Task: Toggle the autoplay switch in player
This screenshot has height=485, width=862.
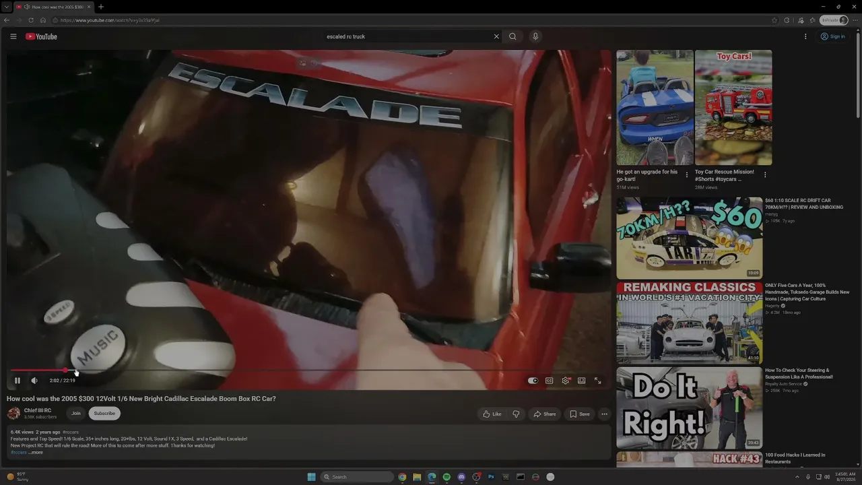Action: [x=533, y=381]
